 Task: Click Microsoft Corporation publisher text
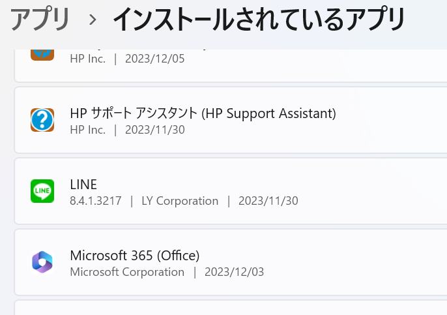(x=127, y=272)
